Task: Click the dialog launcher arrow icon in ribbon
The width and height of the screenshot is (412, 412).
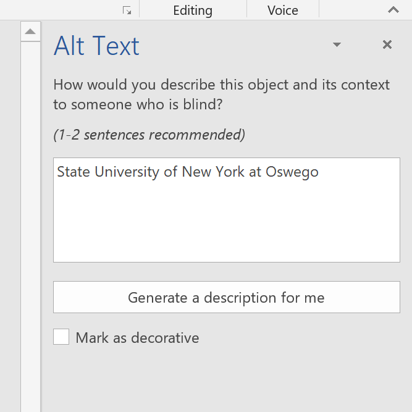Action: coord(127,11)
